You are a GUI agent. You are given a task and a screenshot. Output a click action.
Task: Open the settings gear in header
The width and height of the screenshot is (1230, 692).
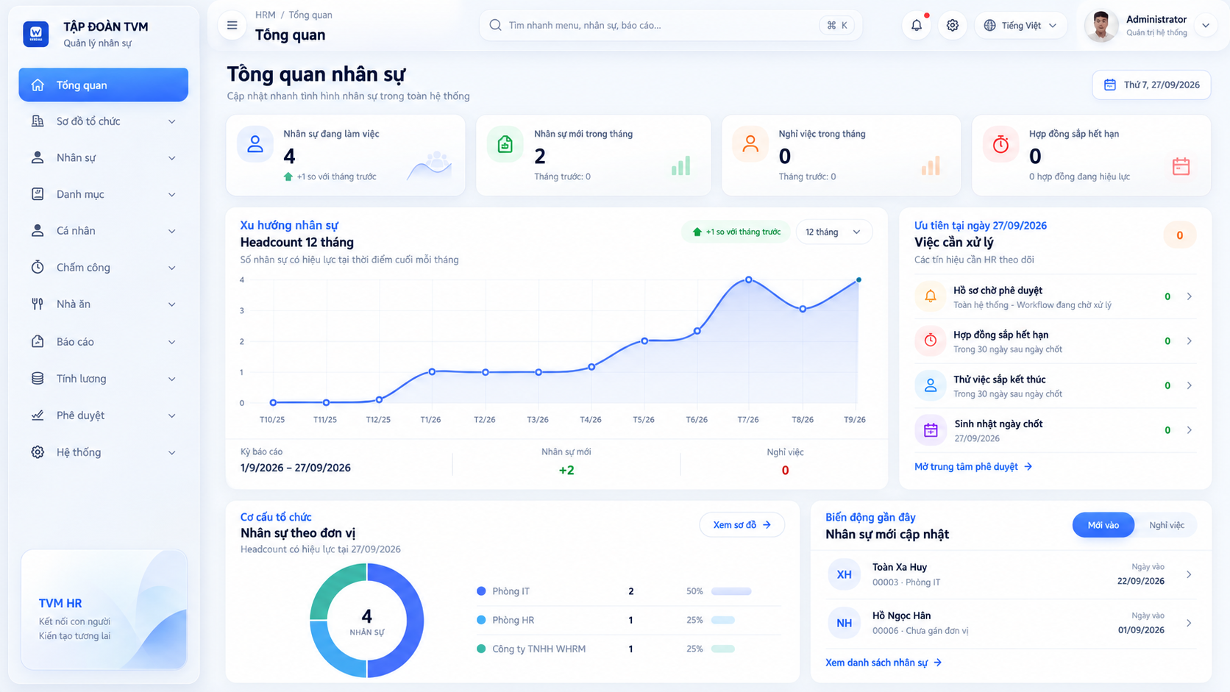[x=953, y=25]
